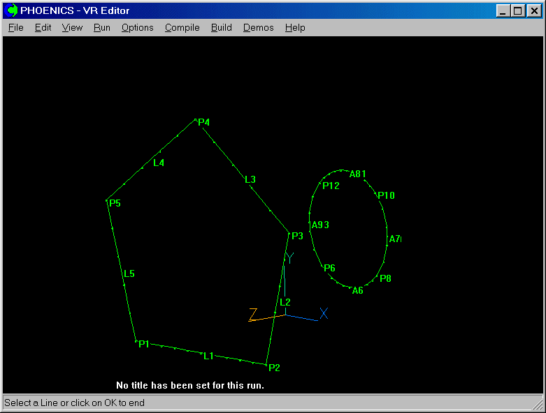
Task: Select arc A93 label
Action: pos(320,225)
